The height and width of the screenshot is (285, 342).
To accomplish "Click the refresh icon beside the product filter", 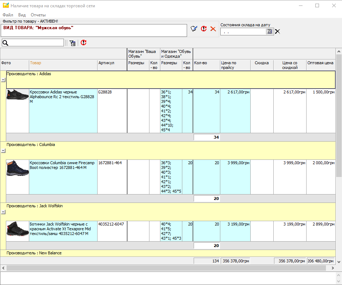I will point(204,28).
